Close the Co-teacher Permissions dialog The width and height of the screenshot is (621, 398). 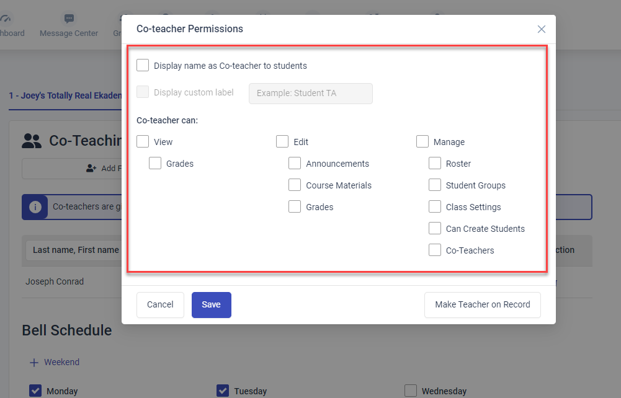tap(542, 29)
